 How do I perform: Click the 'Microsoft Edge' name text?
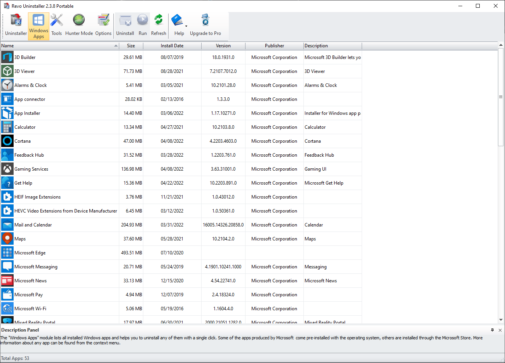(x=30, y=253)
